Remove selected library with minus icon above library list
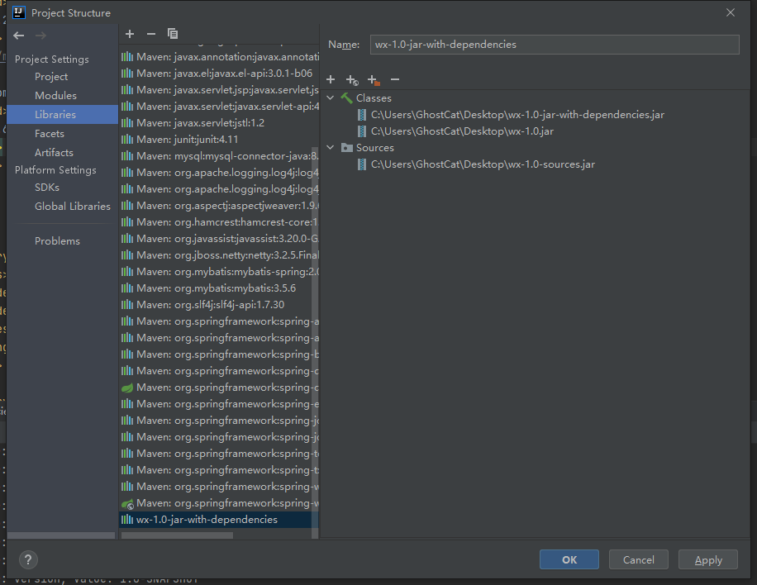Viewport: 757px width, 585px height. (x=151, y=34)
